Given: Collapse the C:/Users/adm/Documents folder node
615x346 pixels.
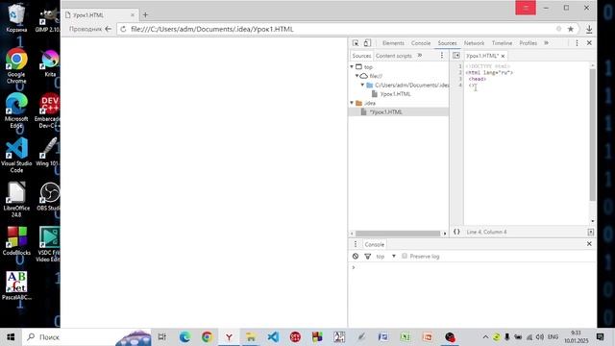Looking at the screenshot, I should pos(363,86).
